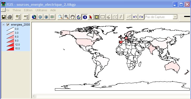Click the horizontal scrollbar left arrow
The width and height of the screenshot is (191, 99).
34,96
